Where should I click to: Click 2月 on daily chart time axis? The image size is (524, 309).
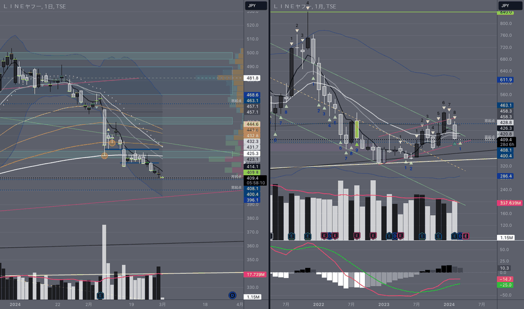(x=89, y=305)
